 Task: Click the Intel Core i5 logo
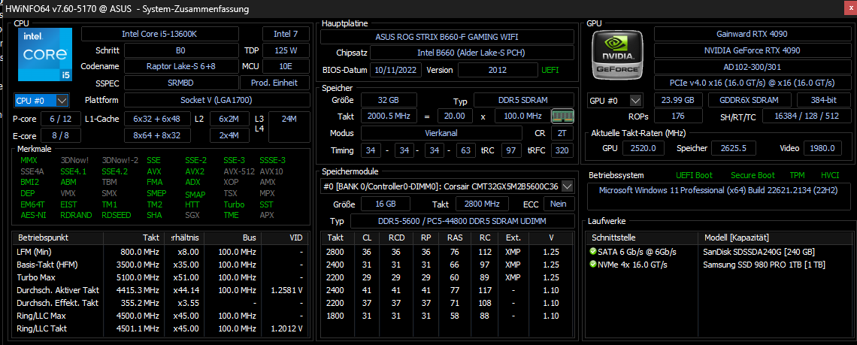45,55
